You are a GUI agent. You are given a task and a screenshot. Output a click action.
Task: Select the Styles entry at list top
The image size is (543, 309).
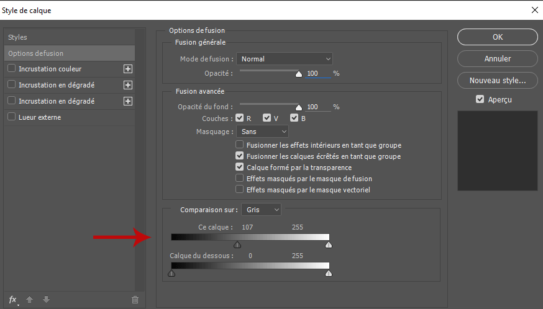pos(68,37)
